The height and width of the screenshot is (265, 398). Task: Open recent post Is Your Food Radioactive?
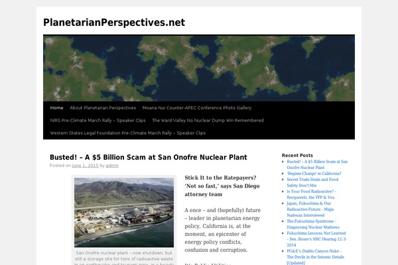tap(312, 194)
